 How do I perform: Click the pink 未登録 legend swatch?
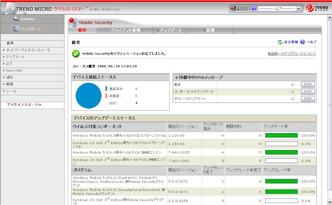(x=106, y=96)
